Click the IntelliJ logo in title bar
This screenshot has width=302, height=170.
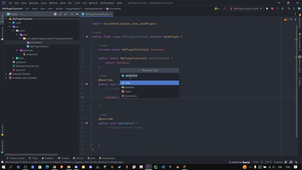4,3
